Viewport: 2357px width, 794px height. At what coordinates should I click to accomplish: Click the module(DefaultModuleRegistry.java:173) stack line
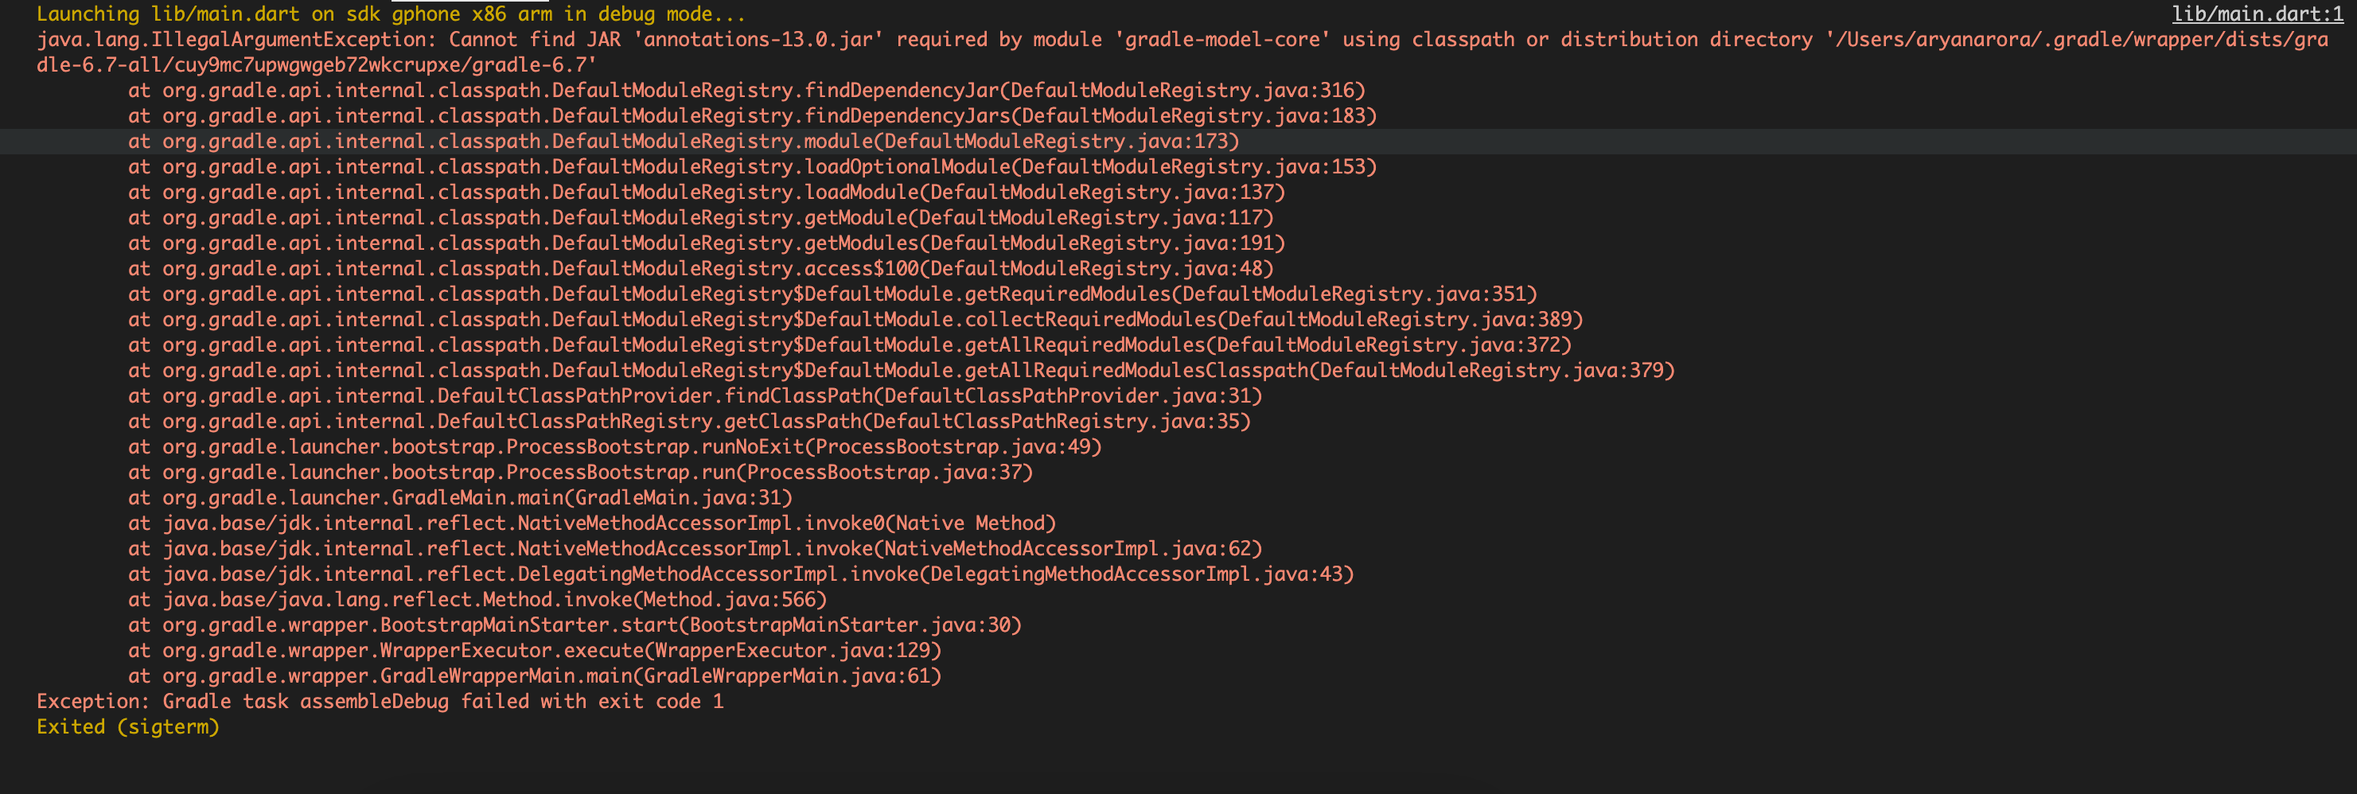click(x=684, y=142)
